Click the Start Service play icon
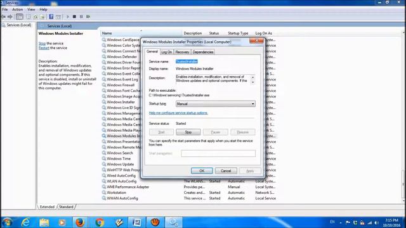Viewport: 406px width, 228px height. pyautogui.click(x=68, y=17)
